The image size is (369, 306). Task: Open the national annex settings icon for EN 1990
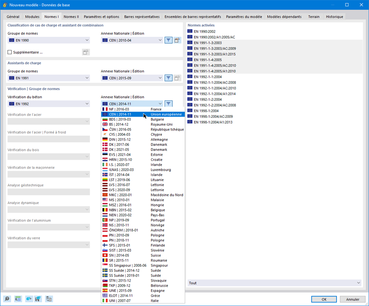177,40
